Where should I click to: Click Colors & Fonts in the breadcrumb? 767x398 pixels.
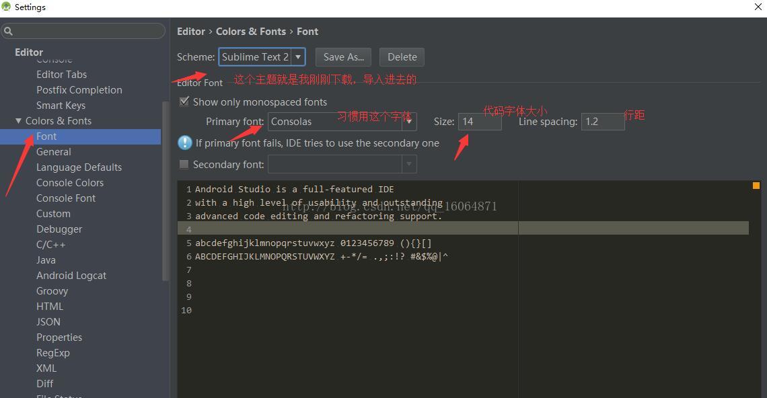click(x=251, y=32)
